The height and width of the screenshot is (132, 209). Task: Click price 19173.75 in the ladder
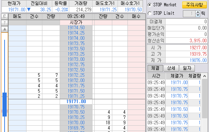point(76,43)
